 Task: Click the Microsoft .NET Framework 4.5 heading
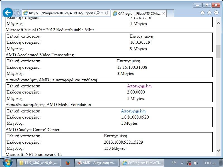pos(34,154)
